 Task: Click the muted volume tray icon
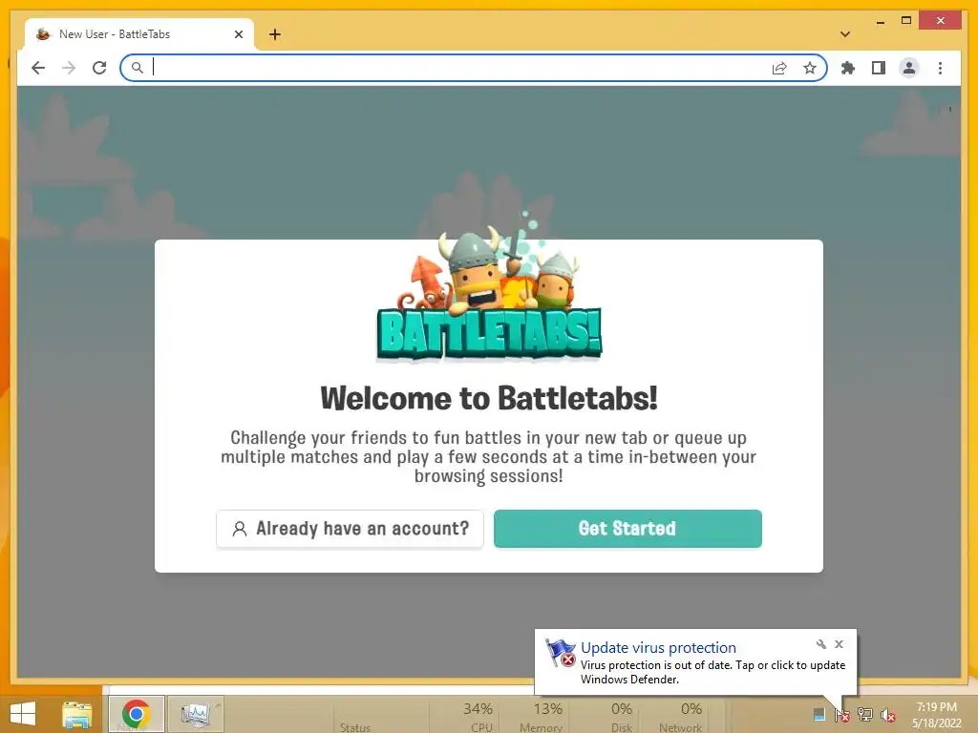pos(887,715)
